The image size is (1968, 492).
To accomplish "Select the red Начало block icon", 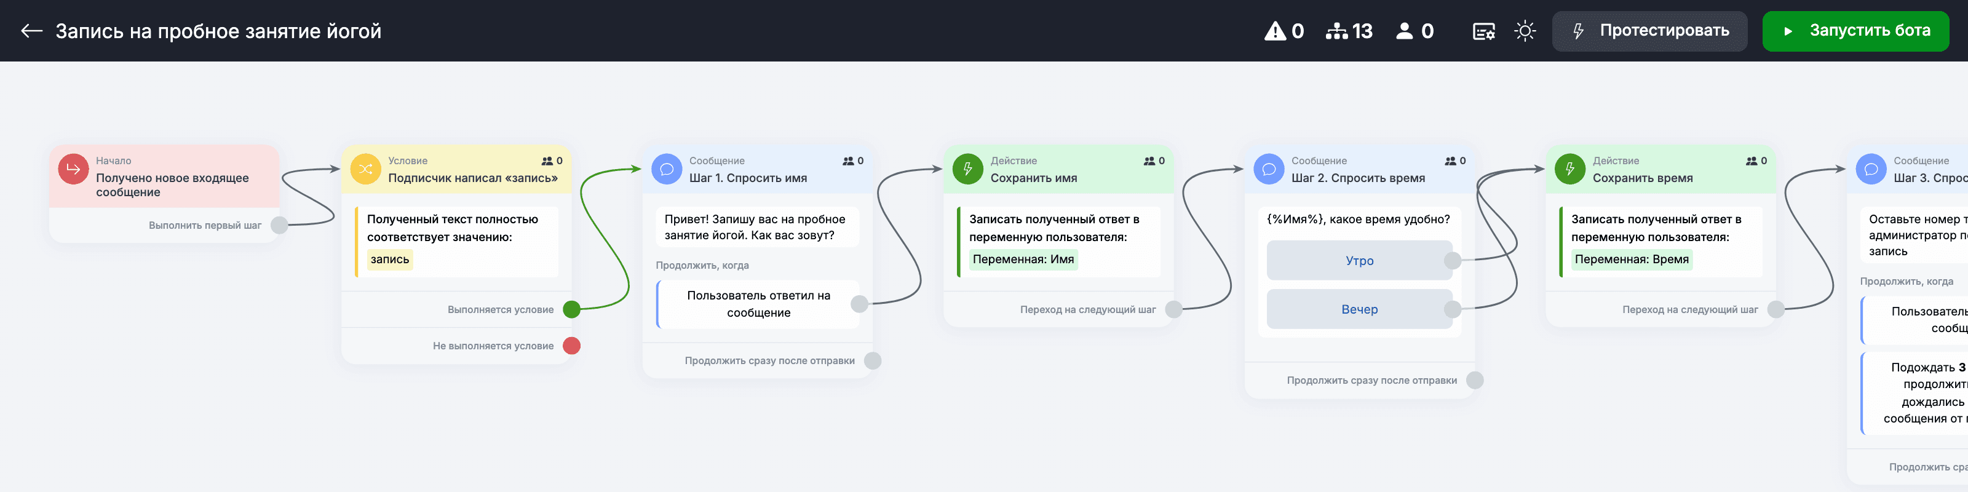I will (x=73, y=169).
